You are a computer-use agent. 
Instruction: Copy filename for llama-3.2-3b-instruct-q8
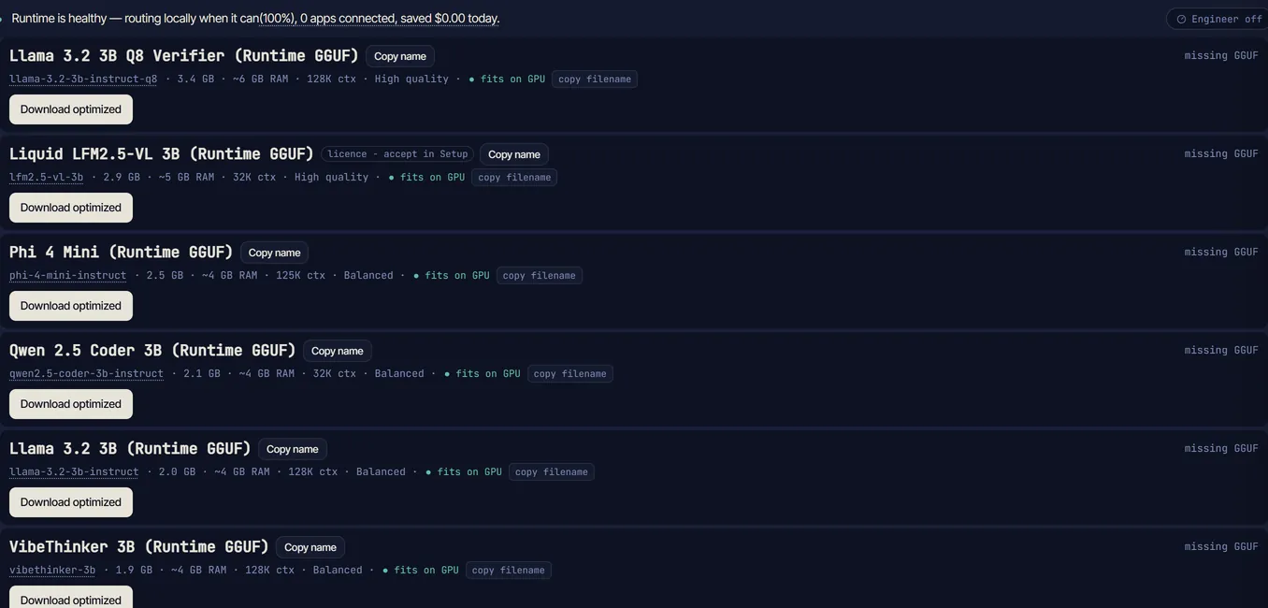(x=595, y=80)
